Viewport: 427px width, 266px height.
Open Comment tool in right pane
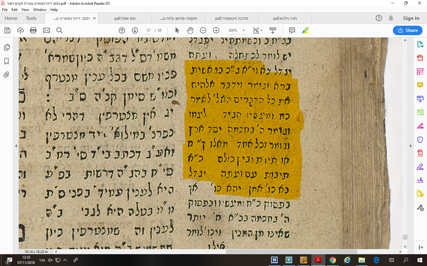(420, 85)
